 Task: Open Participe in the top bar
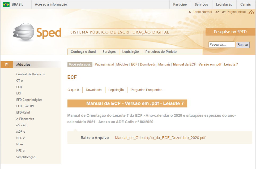pyautogui.click(x=180, y=5)
